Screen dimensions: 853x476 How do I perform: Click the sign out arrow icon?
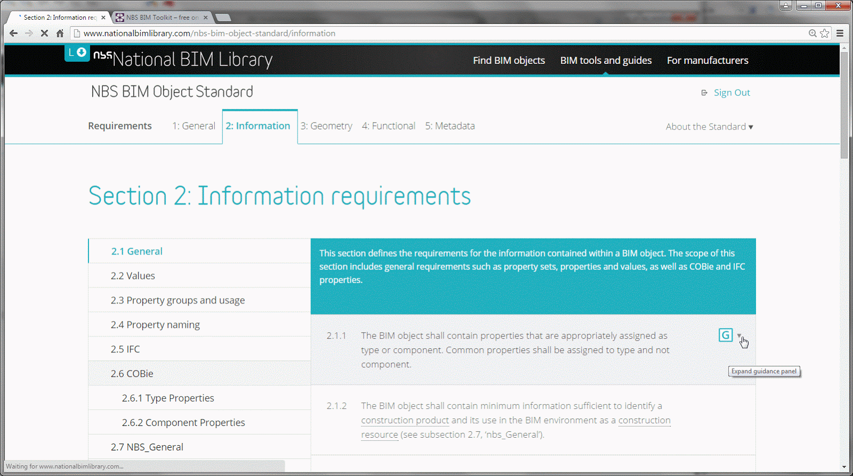[704, 93]
